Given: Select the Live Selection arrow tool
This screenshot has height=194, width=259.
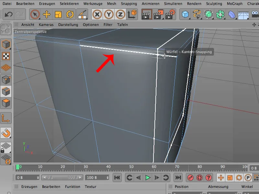Looking at the screenshot, I should 35,14.
